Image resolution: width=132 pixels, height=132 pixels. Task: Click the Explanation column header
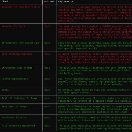tap(66, 2)
